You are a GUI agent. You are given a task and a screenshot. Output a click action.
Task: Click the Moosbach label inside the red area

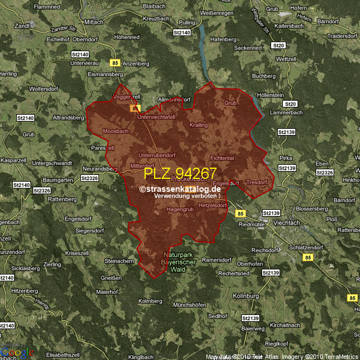point(116,131)
